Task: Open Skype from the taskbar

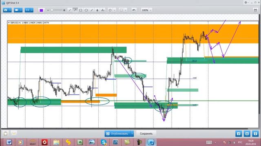Action: point(104,142)
